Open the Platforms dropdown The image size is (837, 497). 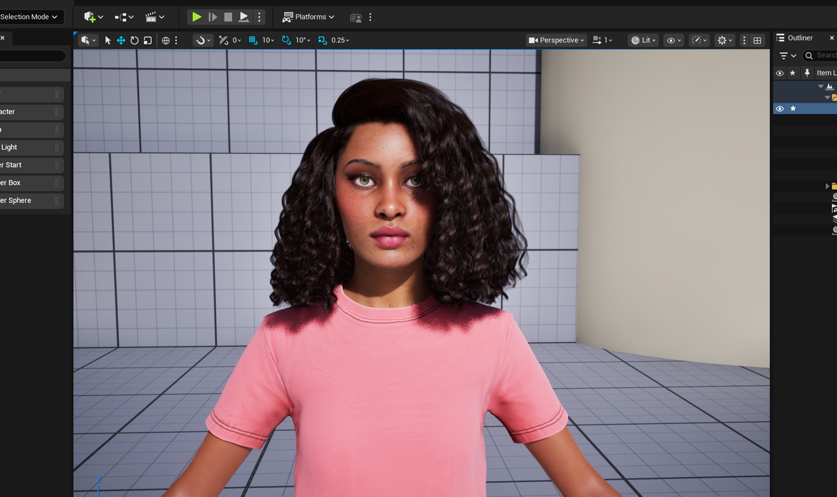pyautogui.click(x=308, y=17)
